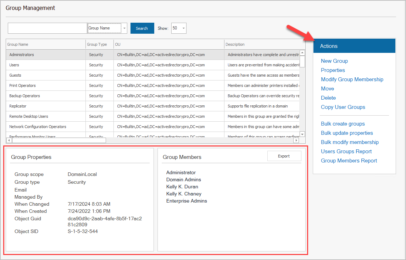Select the Remote Desktop Users row
Image resolution: width=406 pixels, height=260 pixels.
click(x=28, y=116)
